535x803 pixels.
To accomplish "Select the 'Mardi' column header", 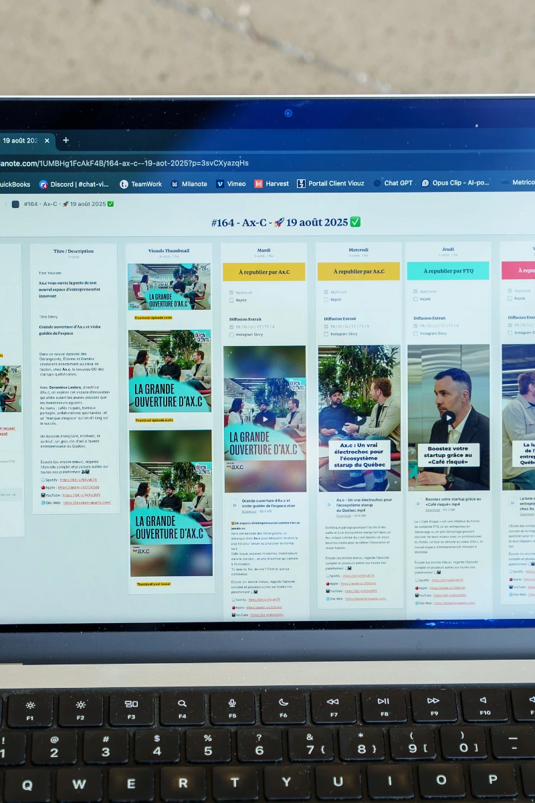I will click(264, 251).
